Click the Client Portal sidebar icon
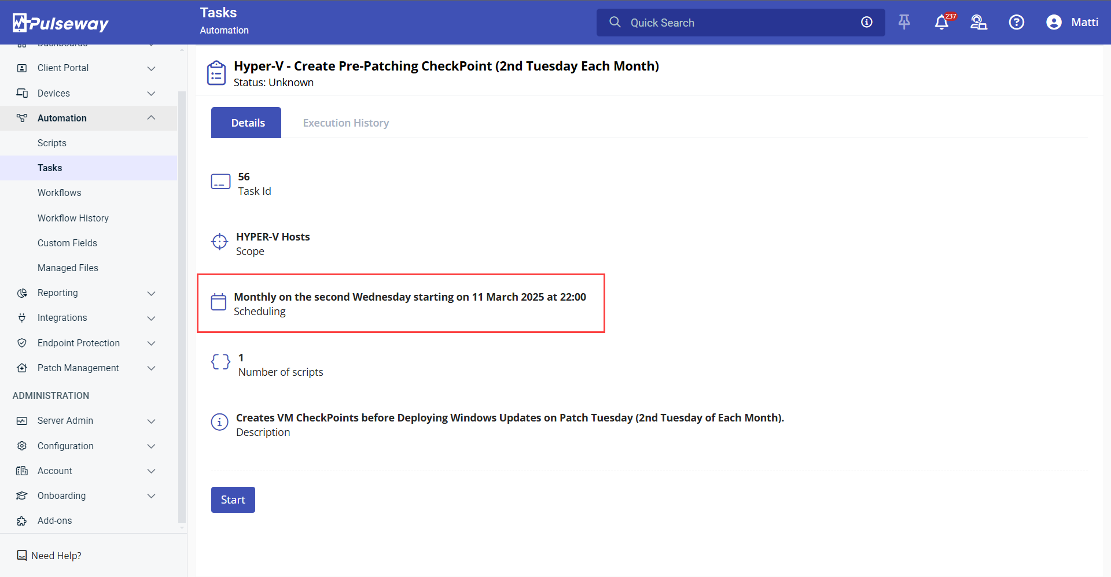The image size is (1111, 577). tap(22, 68)
